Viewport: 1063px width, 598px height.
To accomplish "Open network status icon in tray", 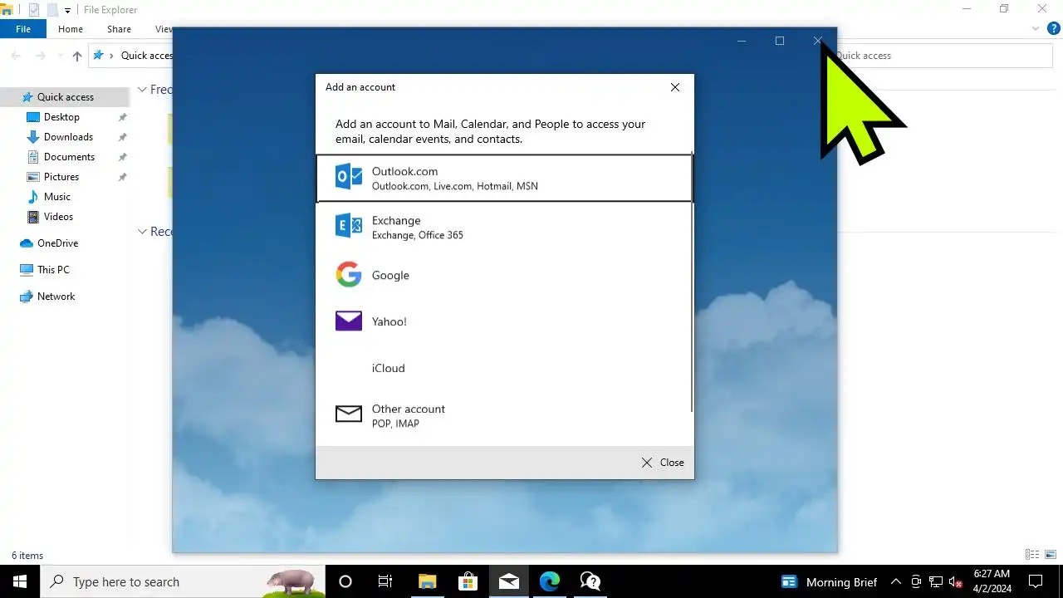I will (936, 581).
